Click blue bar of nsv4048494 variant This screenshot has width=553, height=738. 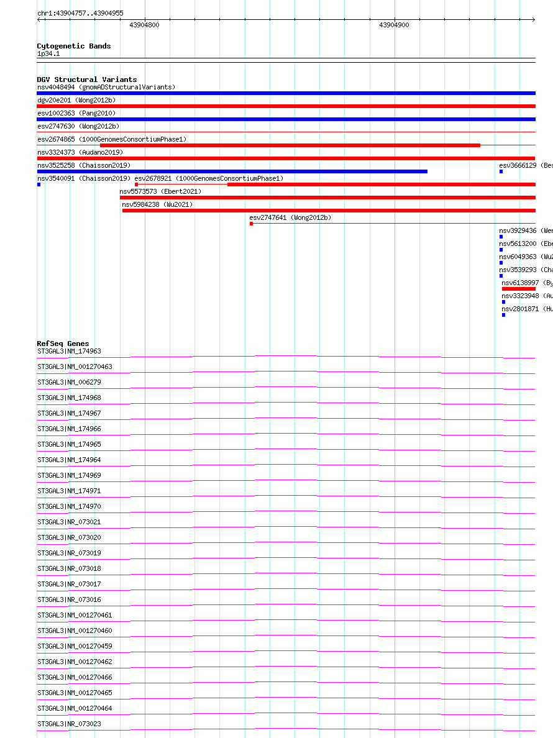286,93
